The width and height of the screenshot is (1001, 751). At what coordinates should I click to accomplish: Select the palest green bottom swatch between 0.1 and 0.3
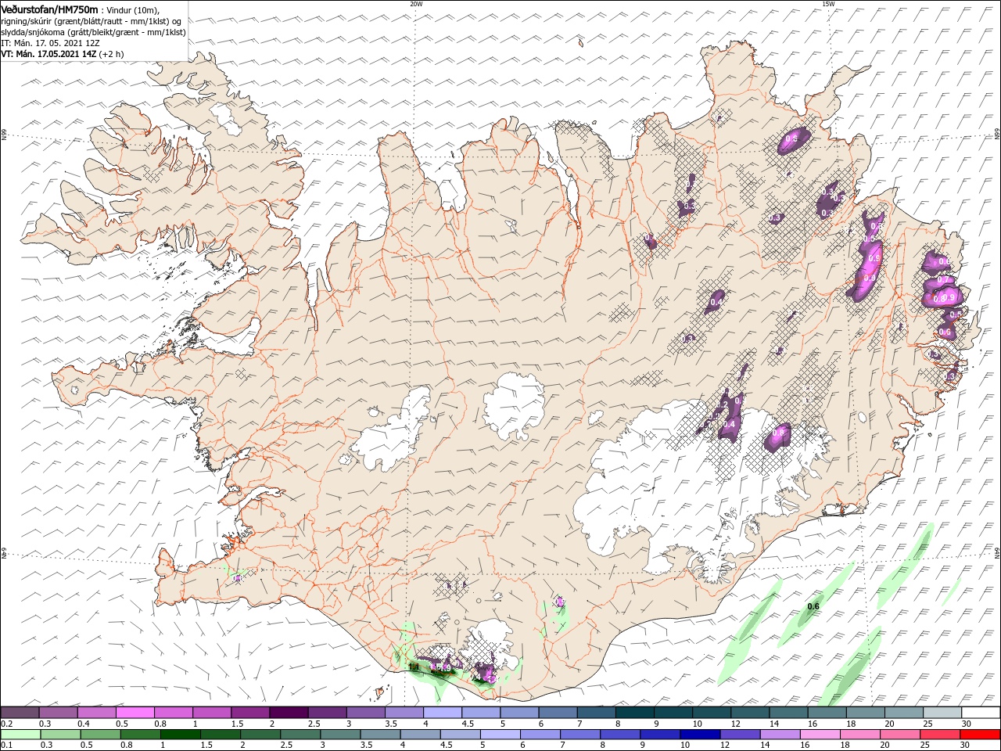pyautogui.click(x=20, y=735)
